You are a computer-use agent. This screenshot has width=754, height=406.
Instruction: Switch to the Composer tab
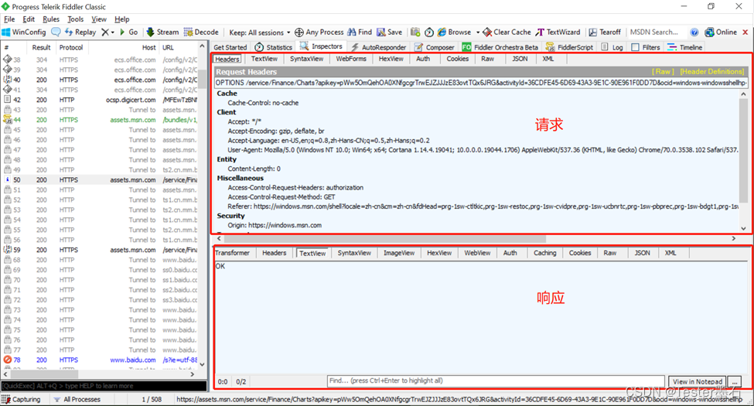434,47
